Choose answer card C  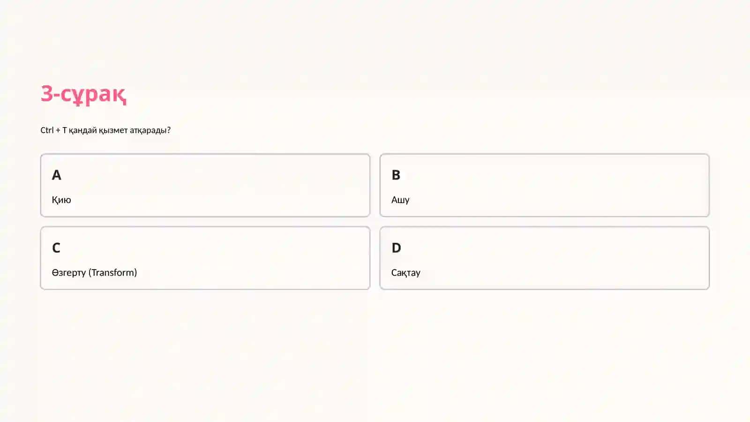coord(205,258)
